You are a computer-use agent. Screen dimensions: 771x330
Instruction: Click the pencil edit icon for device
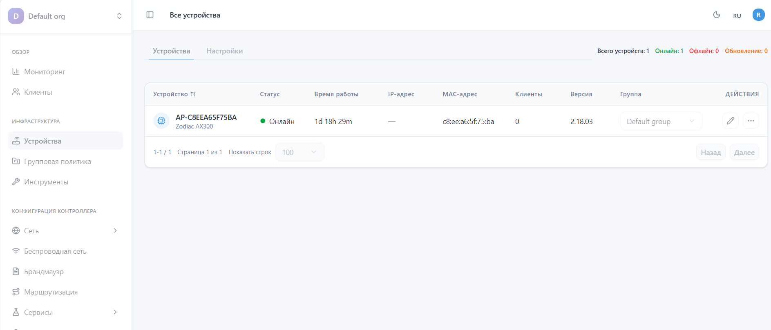click(730, 121)
